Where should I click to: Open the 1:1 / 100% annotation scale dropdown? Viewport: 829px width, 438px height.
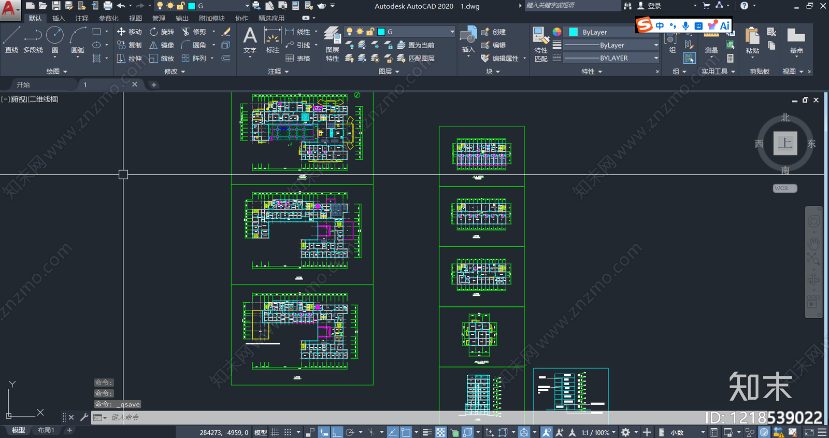(x=598, y=432)
